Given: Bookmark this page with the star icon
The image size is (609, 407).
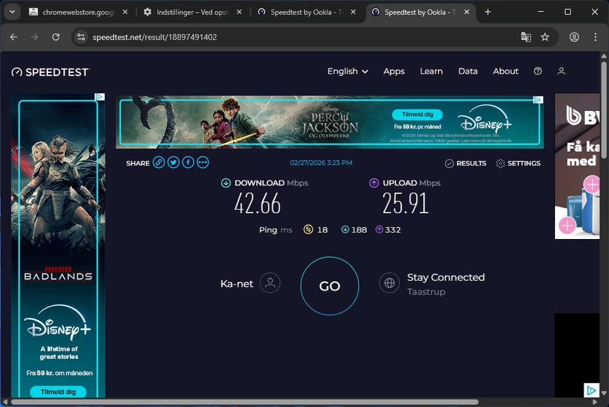Looking at the screenshot, I should click(545, 37).
